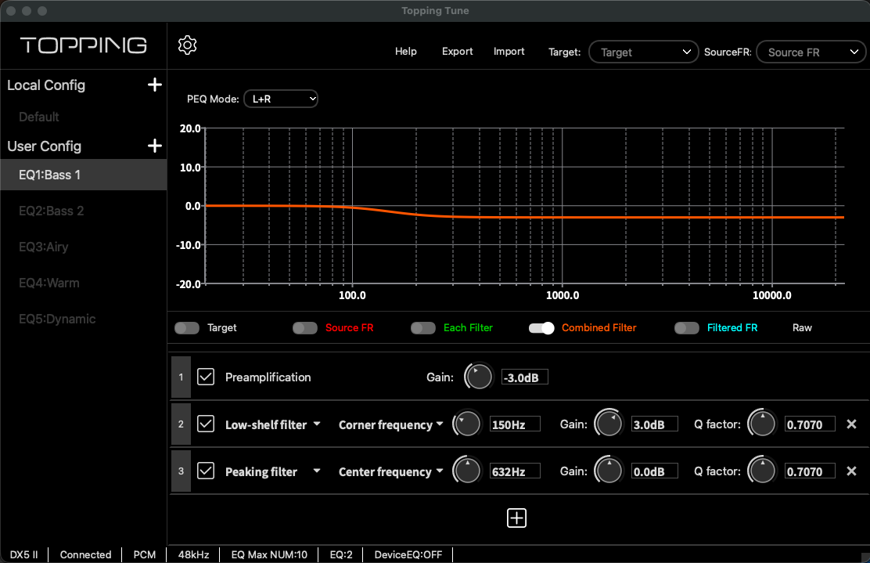Click the Low-shelf corner frequency knob
Screen dimensions: 870x563
click(x=468, y=424)
